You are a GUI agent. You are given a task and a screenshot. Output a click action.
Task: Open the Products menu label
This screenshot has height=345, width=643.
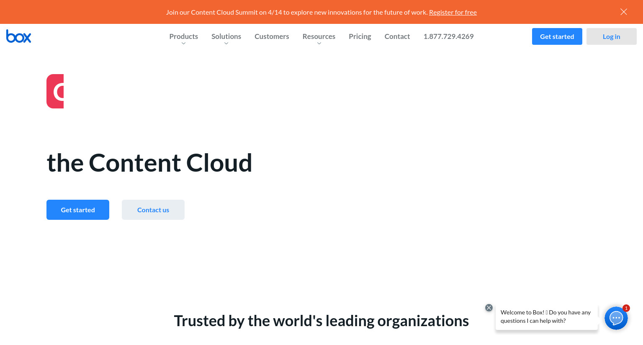183,36
